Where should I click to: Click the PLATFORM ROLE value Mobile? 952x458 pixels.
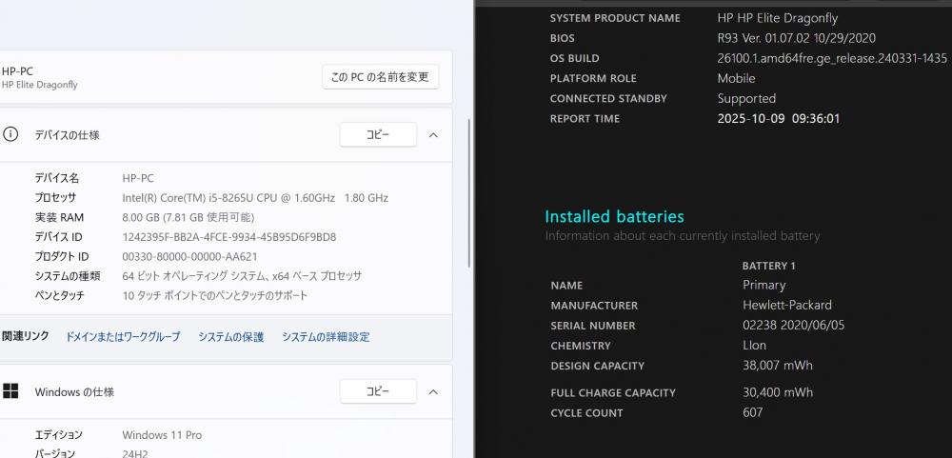(737, 78)
